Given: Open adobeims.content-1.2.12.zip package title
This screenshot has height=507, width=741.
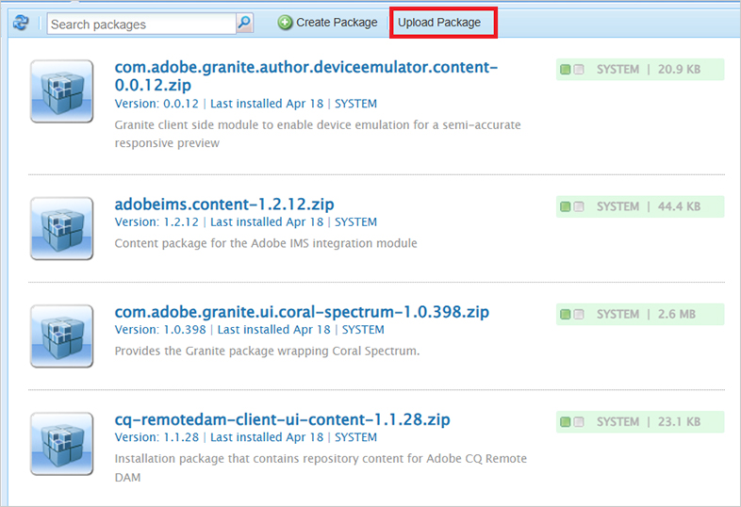Looking at the screenshot, I should (224, 204).
